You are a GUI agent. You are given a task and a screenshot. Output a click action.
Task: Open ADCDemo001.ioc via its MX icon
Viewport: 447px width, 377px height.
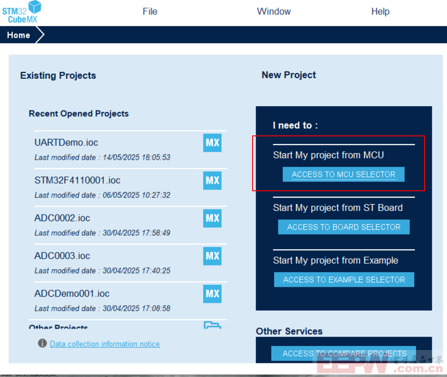coord(212,294)
